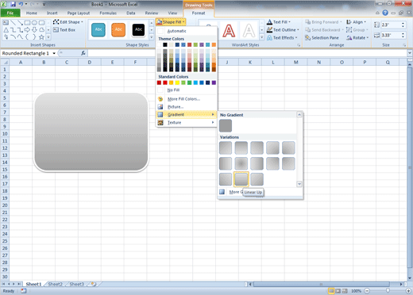Choose No Fill option
This screenshot has width=413, height=295.
pyautogui.click(x=186, y=90)
